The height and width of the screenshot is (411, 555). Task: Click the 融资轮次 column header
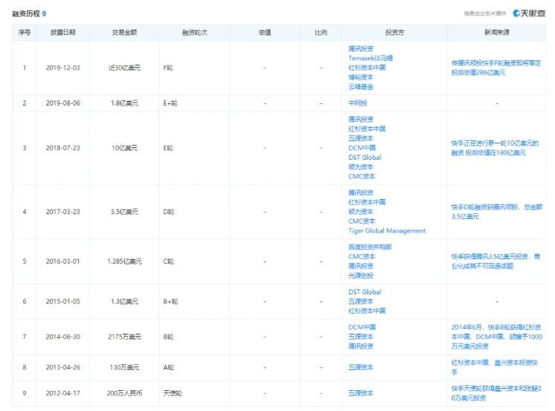coord(195,33)
